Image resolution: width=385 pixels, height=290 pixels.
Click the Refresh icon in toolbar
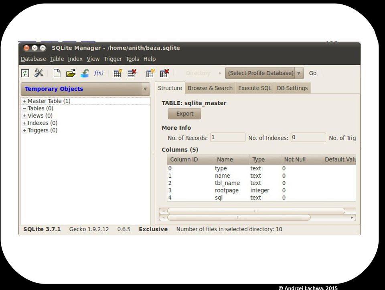[x=25, y=73]
